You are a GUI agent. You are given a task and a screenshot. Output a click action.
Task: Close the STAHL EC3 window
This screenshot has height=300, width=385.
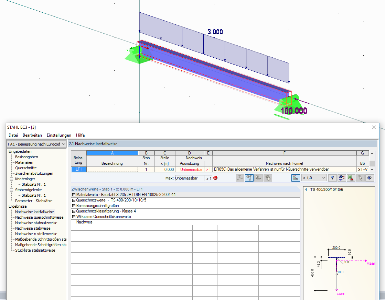click(374, 127)
